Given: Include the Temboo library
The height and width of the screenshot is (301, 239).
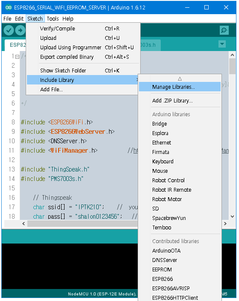Looking at the screenshot, I should click(x=180, y=228).
